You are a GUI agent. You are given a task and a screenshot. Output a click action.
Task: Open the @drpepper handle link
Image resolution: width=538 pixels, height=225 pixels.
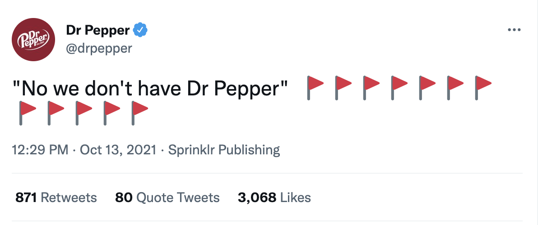click(99, 48)
